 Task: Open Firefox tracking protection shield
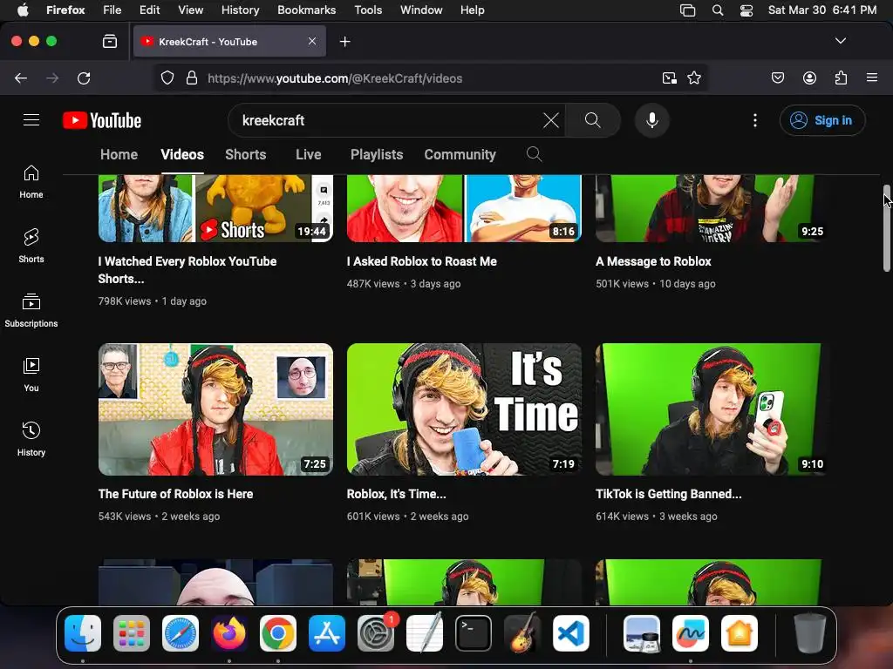click(x=167, y=78)
